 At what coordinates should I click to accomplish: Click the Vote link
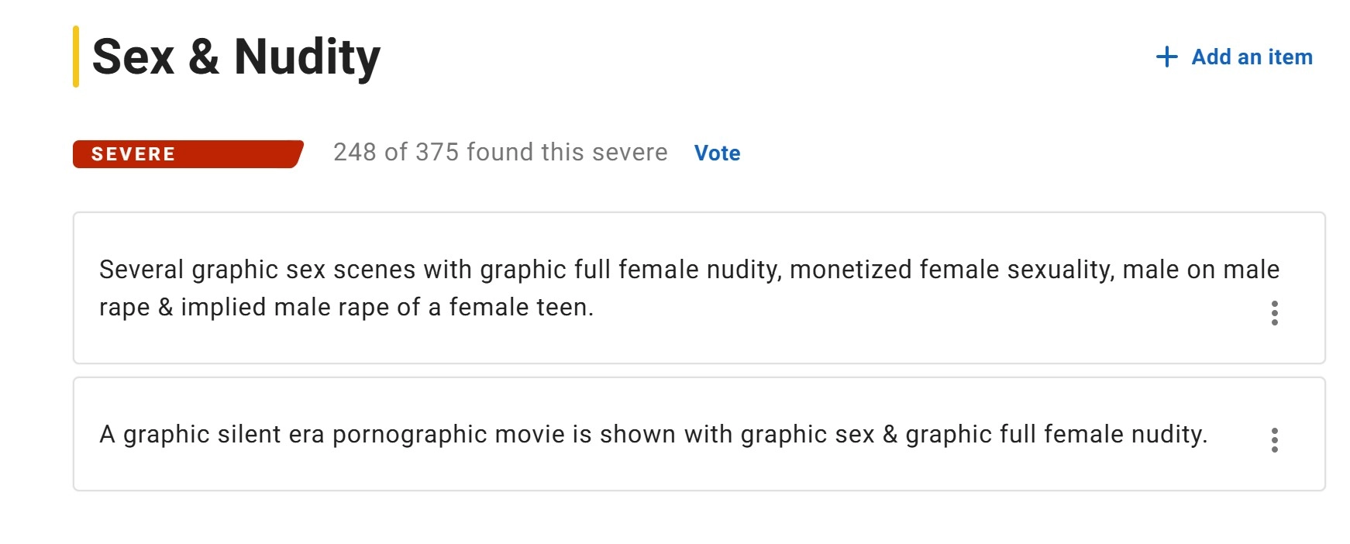717,153
